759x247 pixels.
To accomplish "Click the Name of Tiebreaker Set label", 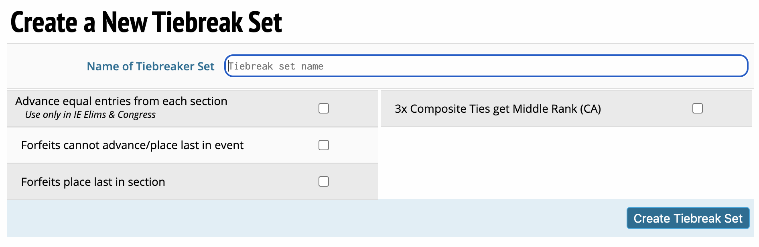I will point(150,66).
